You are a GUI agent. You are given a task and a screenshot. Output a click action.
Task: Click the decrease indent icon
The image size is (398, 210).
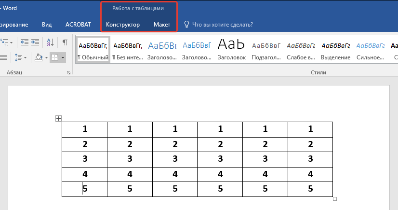tap(24, 42)
